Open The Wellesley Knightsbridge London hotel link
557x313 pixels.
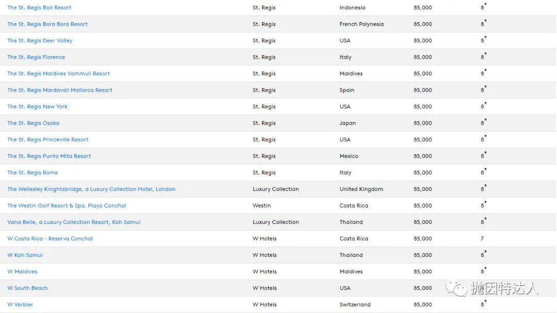[91, 189]
